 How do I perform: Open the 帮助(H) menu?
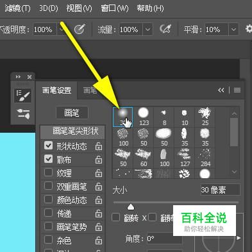point(150,8)
